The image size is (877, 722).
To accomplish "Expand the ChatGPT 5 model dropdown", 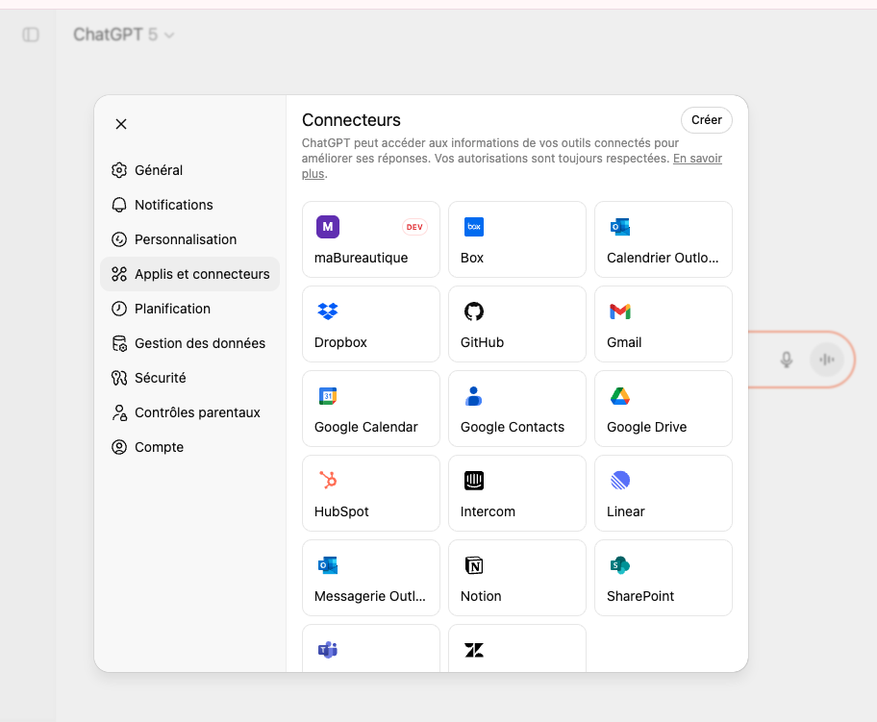I will tap(124, 35).
